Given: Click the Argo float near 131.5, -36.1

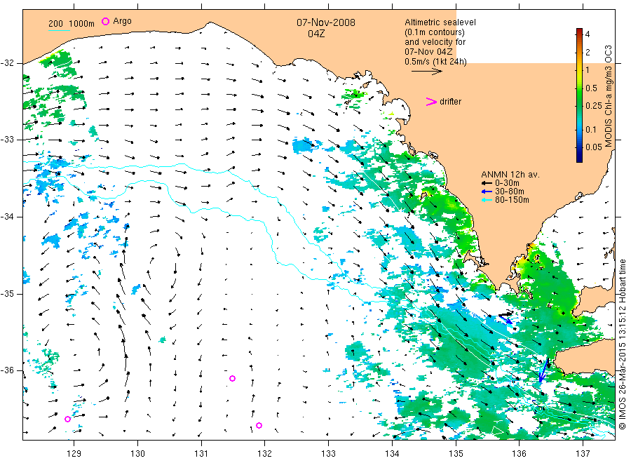Looking at the screenshot, I should coord(232,378).
